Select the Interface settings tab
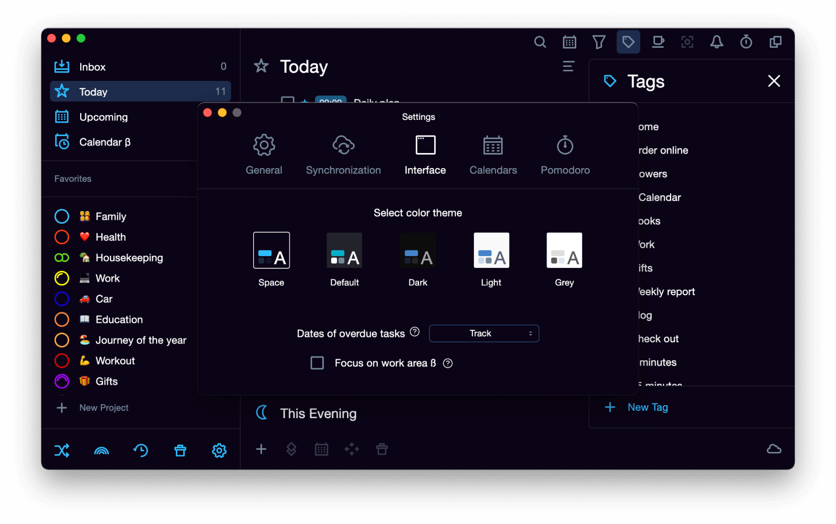Image resolution: width=836 pixels, height=524 pixels. [x=425, y=155]
